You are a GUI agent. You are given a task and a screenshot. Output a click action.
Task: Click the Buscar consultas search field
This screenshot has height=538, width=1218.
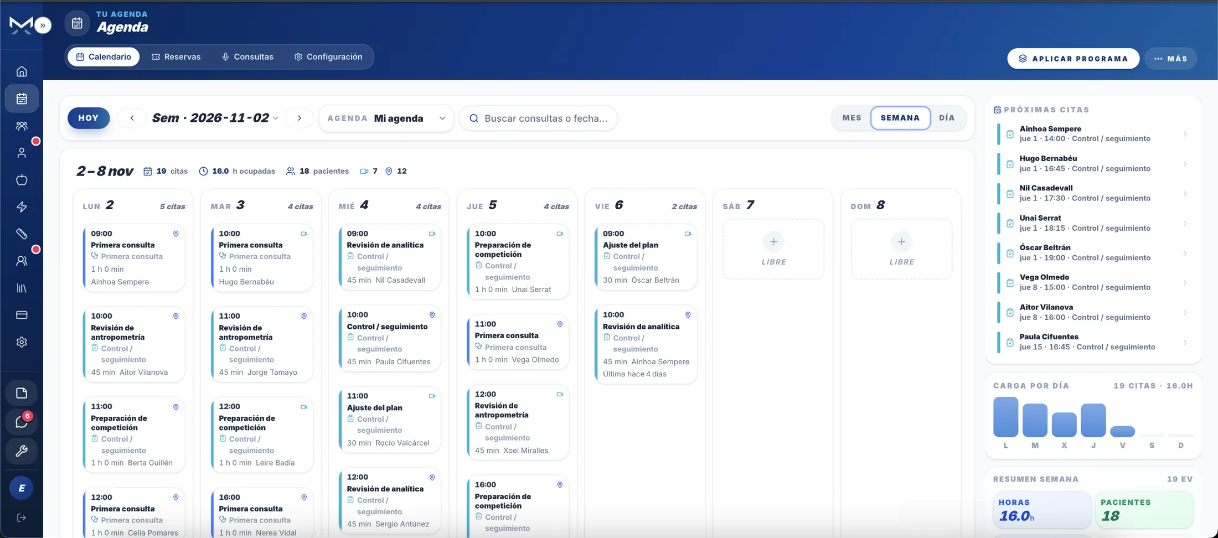pos(538,118)
